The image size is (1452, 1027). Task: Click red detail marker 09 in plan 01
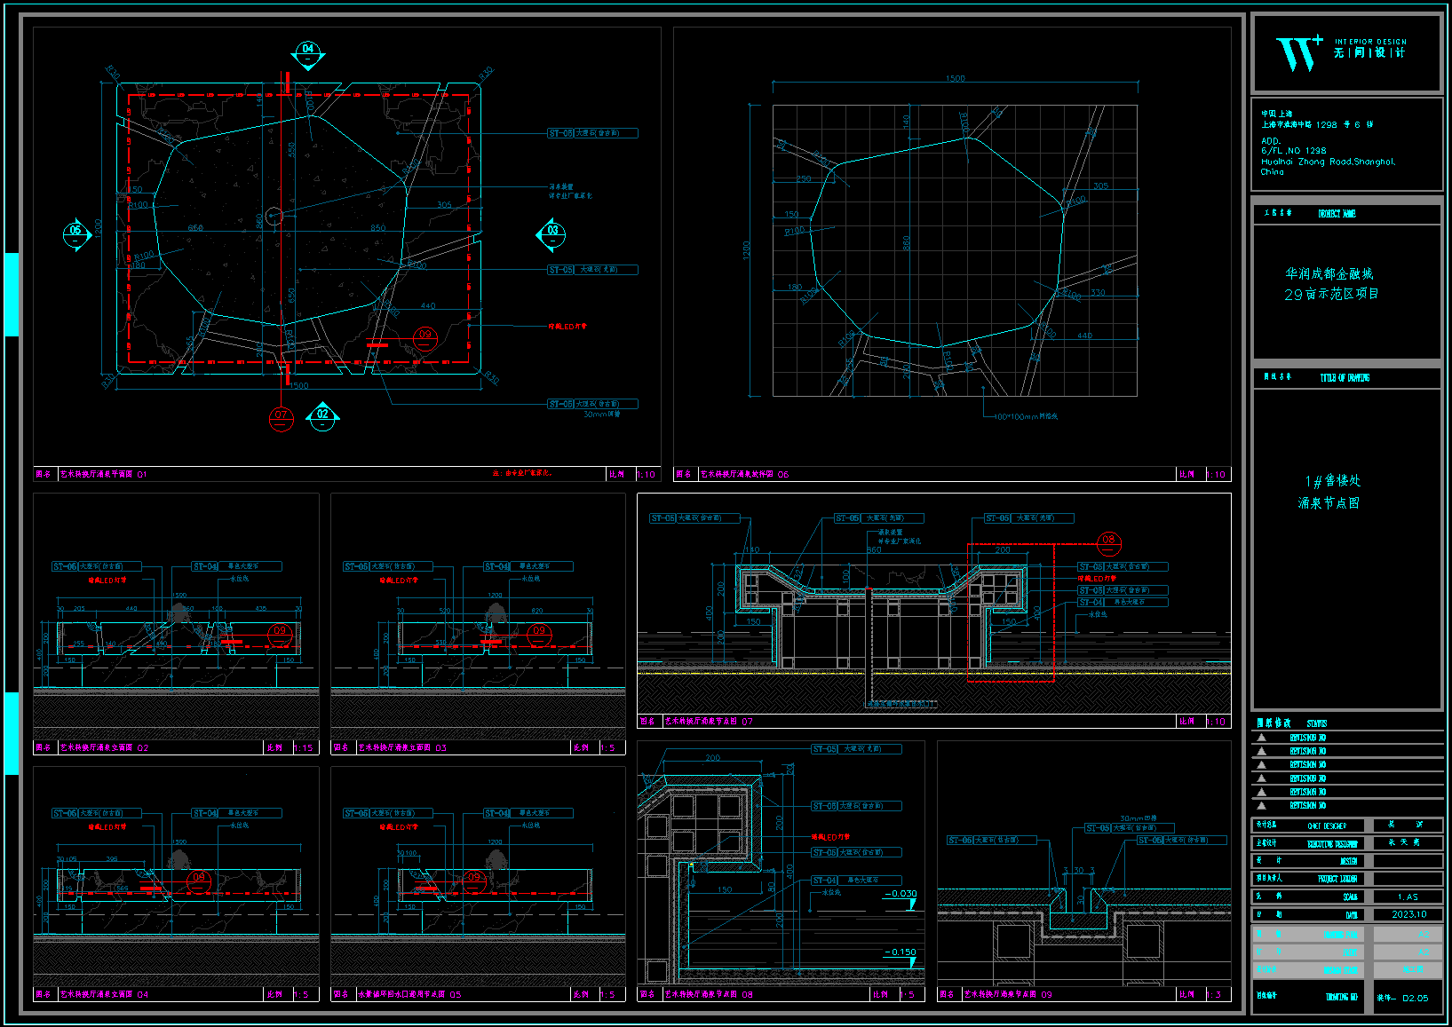[x=424, y=338]
